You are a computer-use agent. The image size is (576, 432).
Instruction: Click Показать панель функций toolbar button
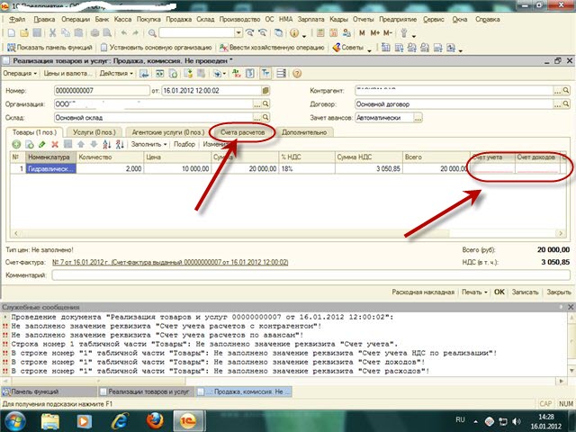tap(49, 46)
